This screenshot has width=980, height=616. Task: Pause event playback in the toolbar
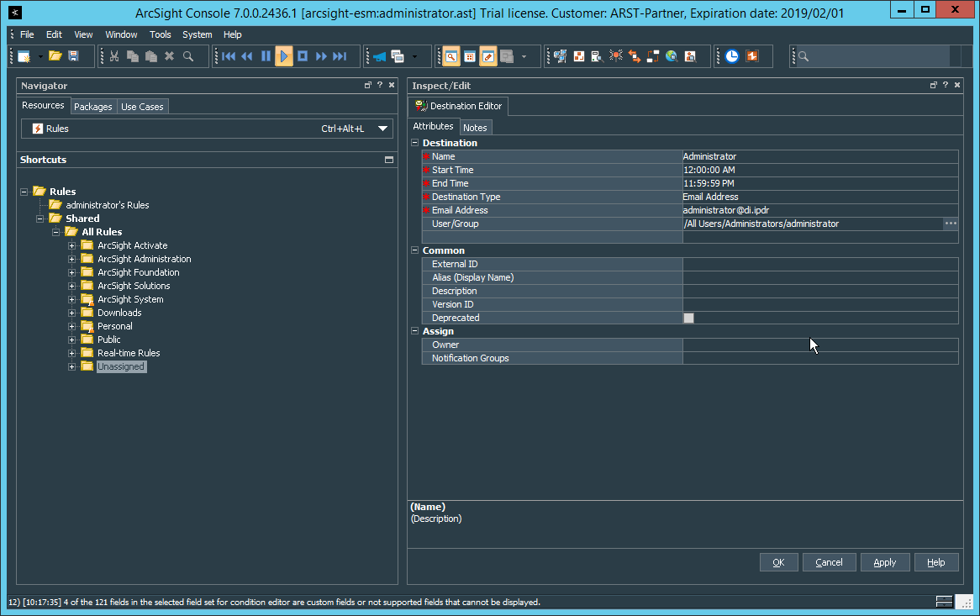[266, 56]
